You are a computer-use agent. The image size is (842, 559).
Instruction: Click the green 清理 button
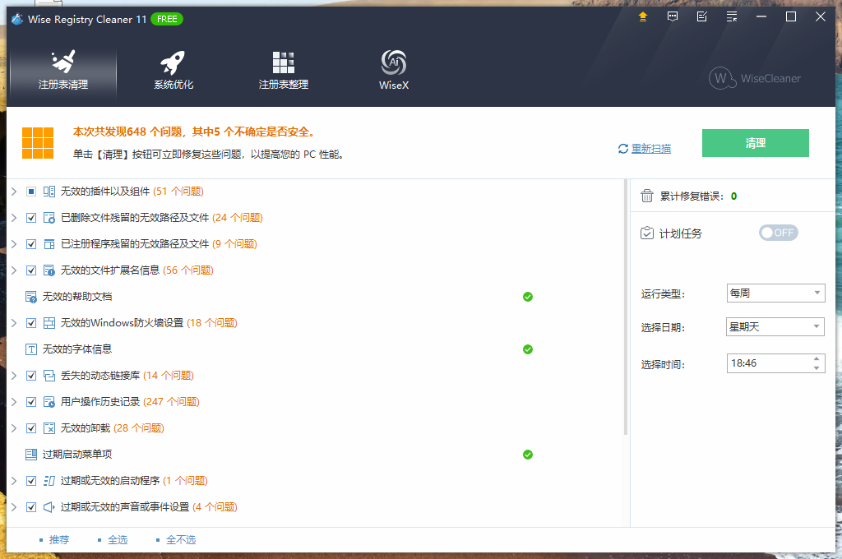[x=755, y=143]
